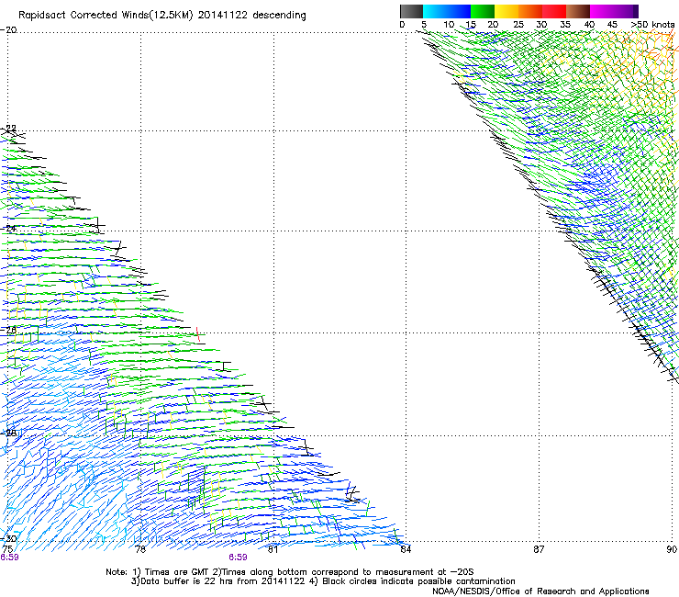Click the 'NOAA/NESDIS/Office of Research and Applications' credit
The width and height of the screenshot is (679, 597).
(x=540, y=591)
